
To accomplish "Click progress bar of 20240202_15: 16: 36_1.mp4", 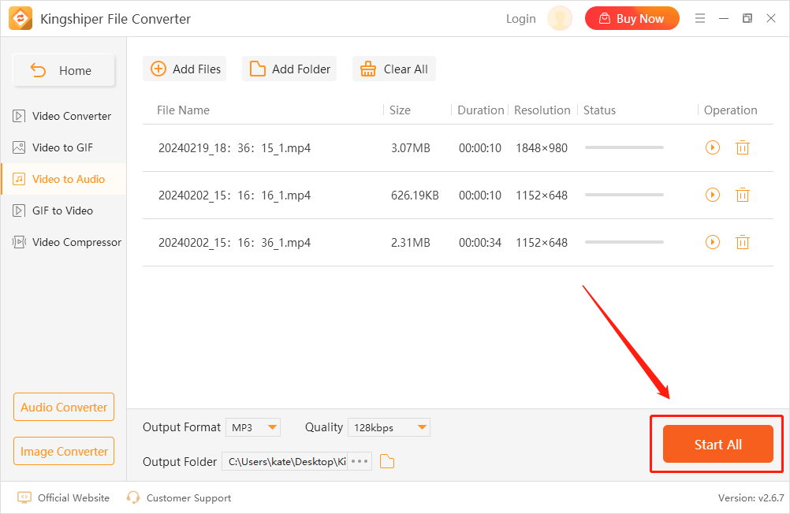I will tap(624, 242).
